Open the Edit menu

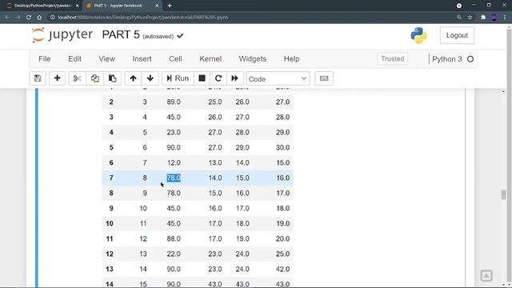coord(74,58)
